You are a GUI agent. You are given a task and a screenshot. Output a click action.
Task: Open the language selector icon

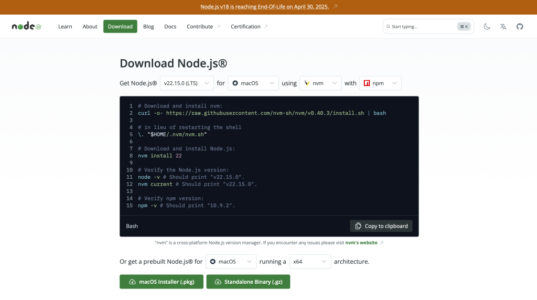503,26
